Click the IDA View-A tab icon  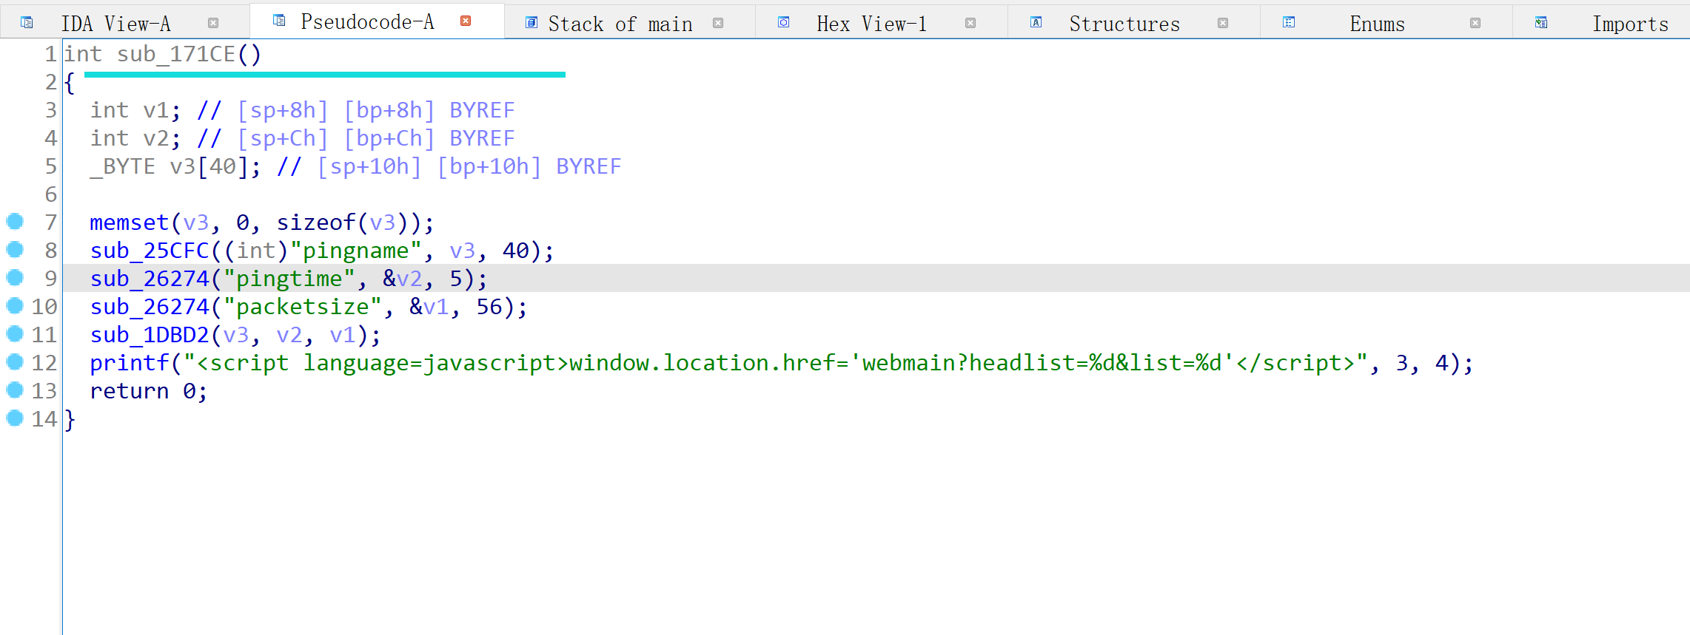27,23
